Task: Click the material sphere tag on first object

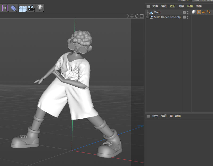Action: click(194, 12)
